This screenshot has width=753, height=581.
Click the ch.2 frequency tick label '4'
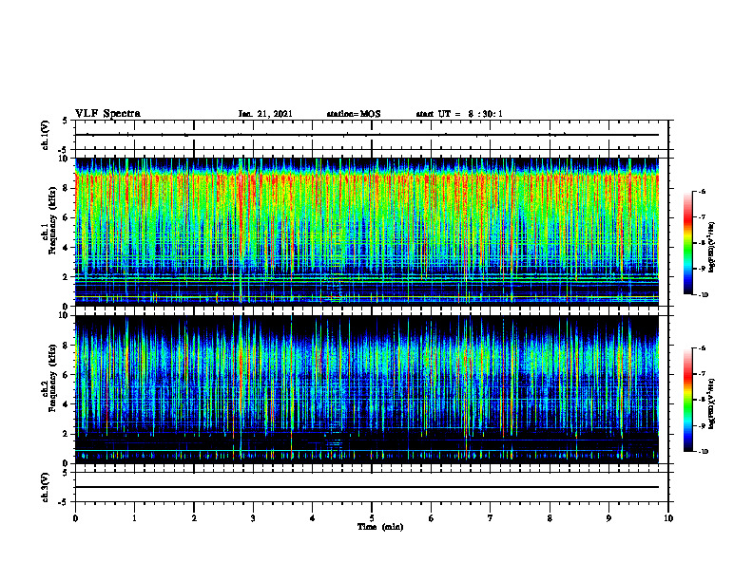66,404
